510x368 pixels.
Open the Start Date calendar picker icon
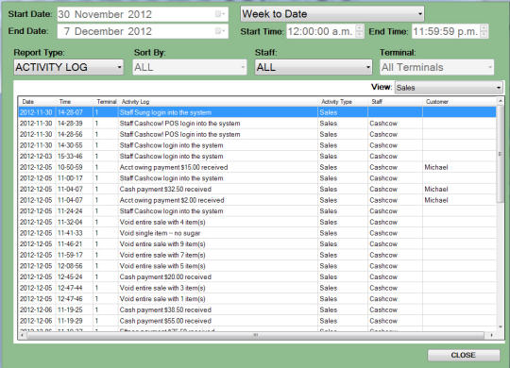click(220, 14)
